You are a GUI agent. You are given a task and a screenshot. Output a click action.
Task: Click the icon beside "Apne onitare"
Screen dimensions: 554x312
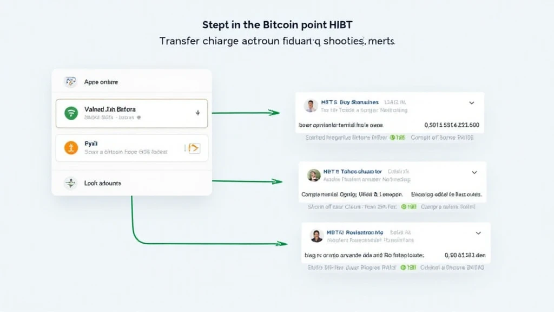tap(70, 82)
